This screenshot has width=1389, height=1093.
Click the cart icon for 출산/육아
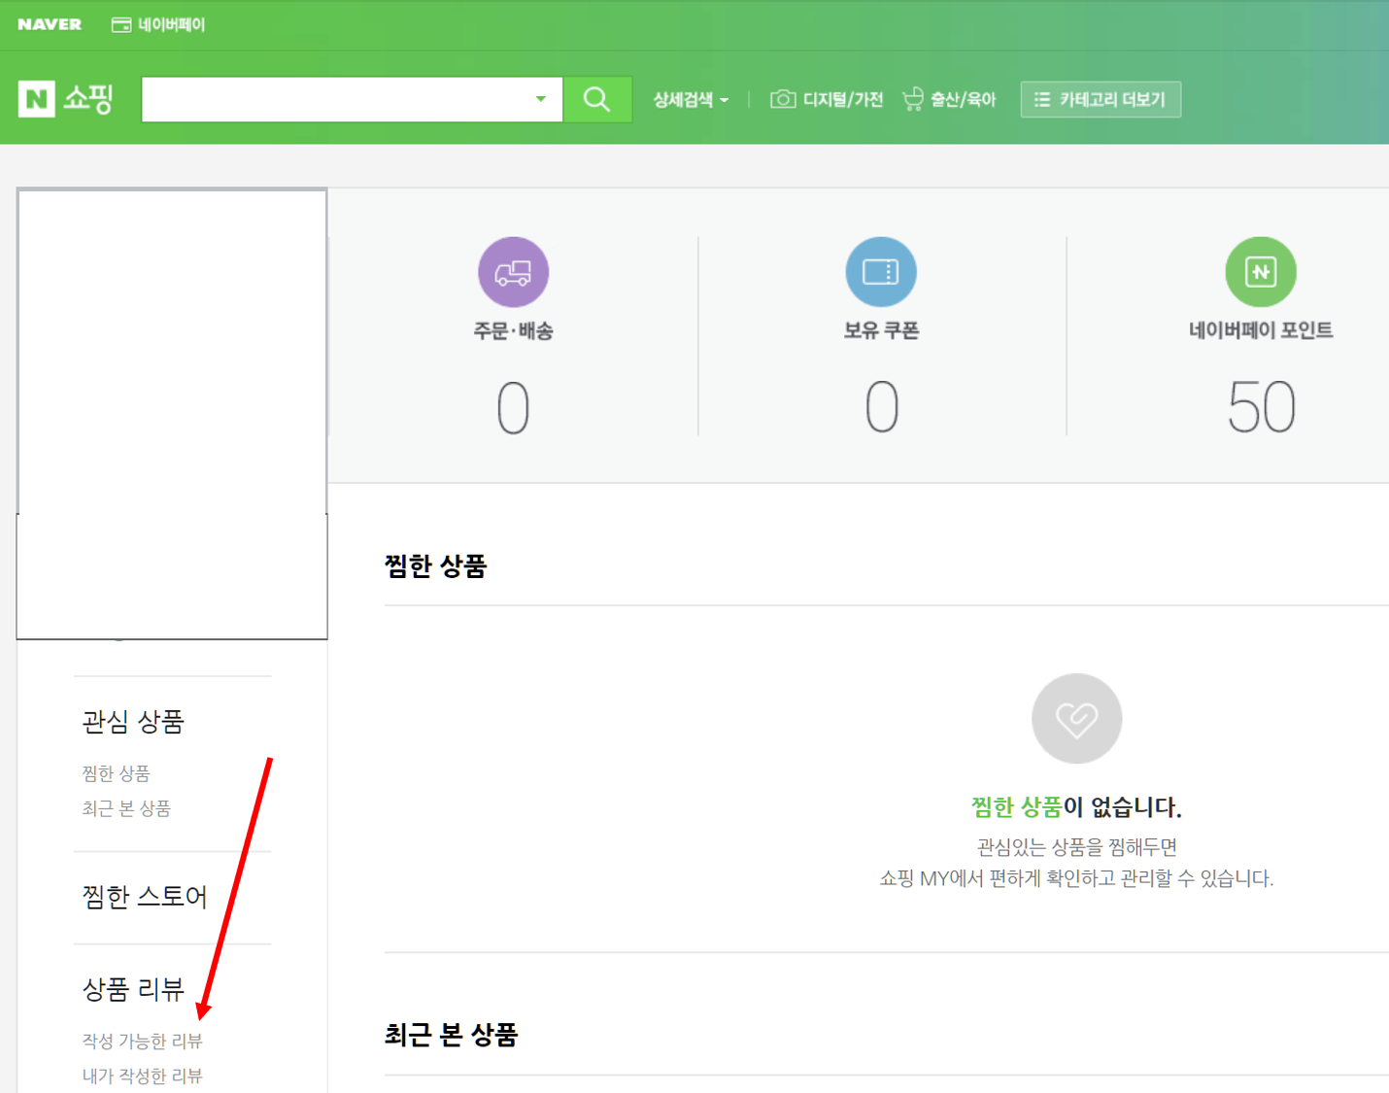point(913,99)
